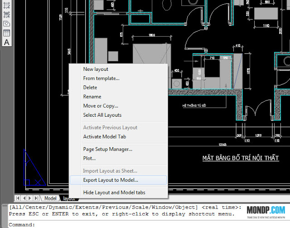Go to previous layout tab arrow
Image resolution: width=290 pixels, height=228 pixels.
[x=24, y=198]
